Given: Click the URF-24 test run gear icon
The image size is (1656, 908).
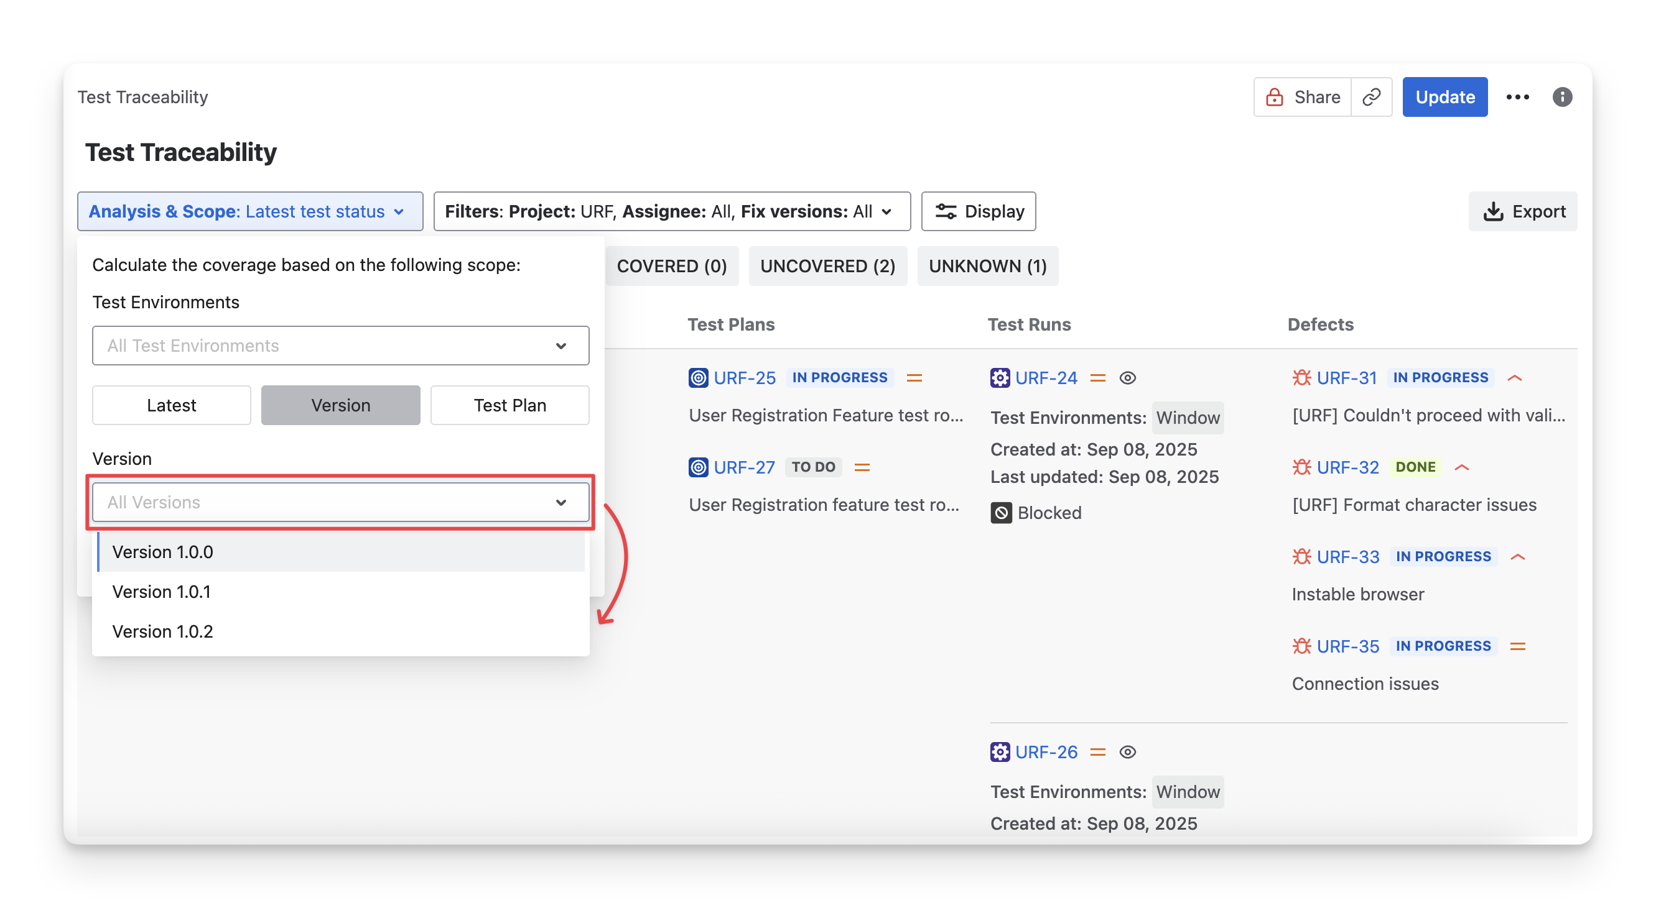Looking at the screenshot, I should [x=1000, y=378].
